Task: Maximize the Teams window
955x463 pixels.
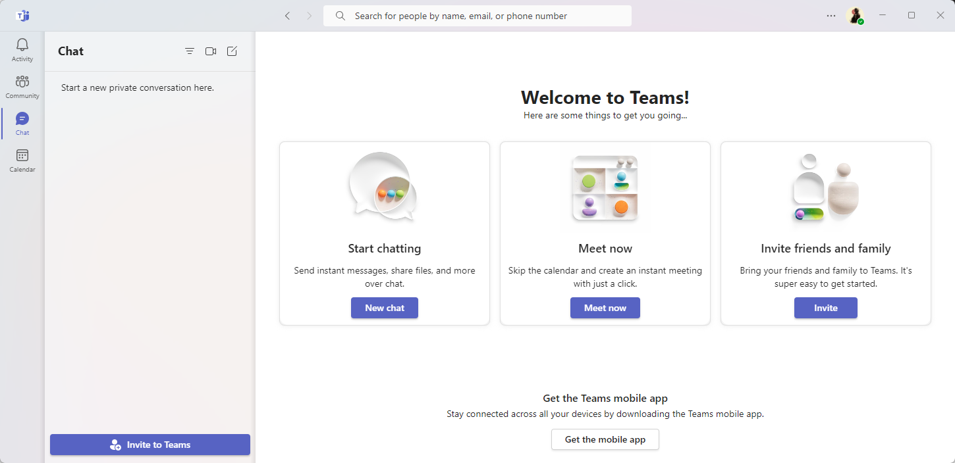Action: (912, 15)
